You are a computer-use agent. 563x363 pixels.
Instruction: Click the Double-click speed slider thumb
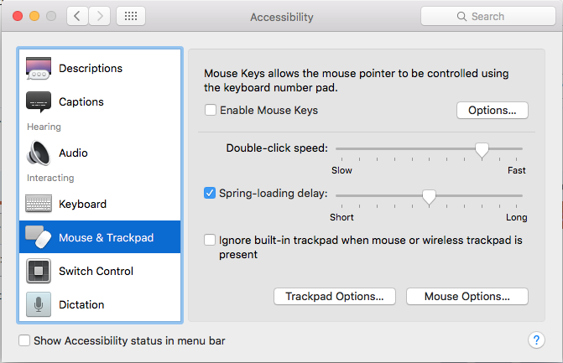click(482, 149)
